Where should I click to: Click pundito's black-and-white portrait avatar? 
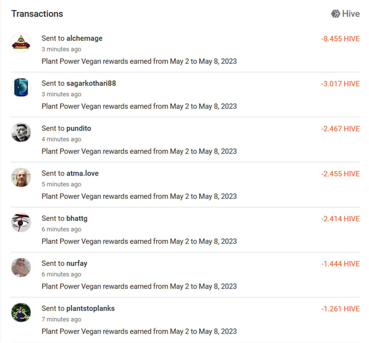[x=21, y=133]
